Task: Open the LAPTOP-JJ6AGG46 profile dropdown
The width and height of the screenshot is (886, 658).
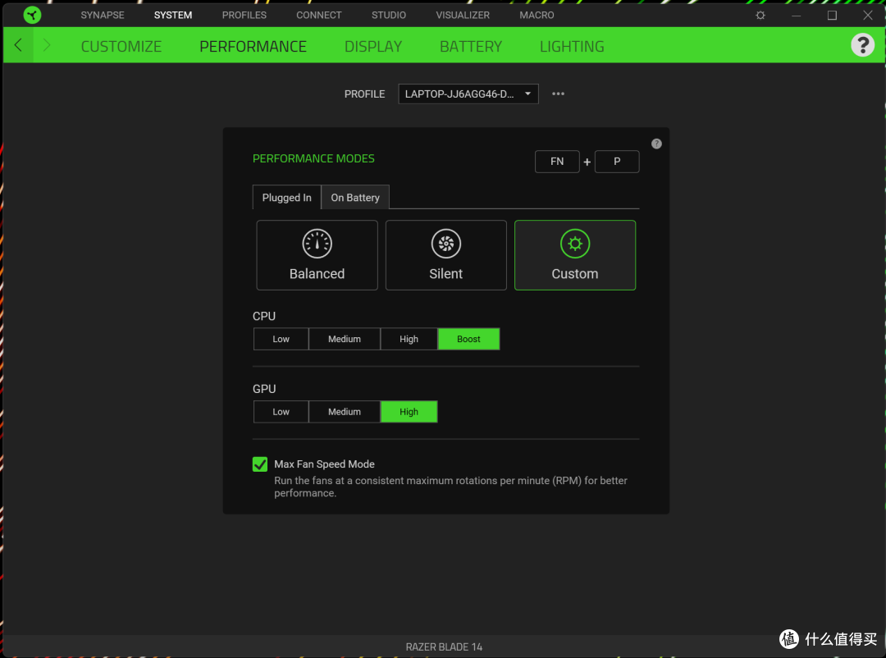Action: (468, 94)
